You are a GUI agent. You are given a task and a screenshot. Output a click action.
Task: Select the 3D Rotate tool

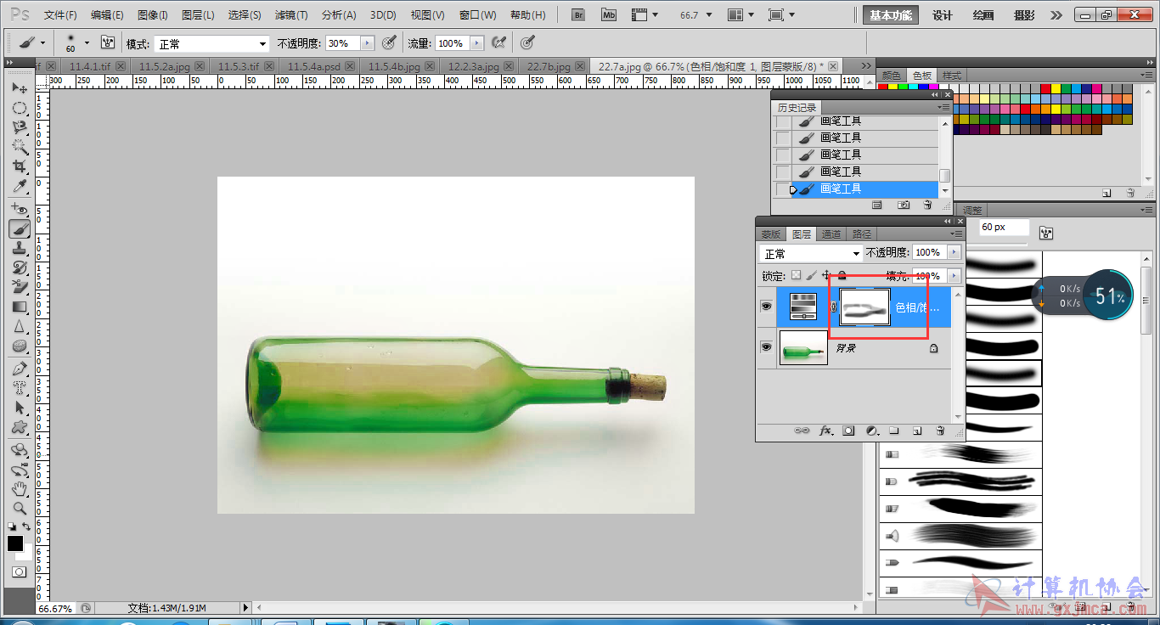coord(20,450)
